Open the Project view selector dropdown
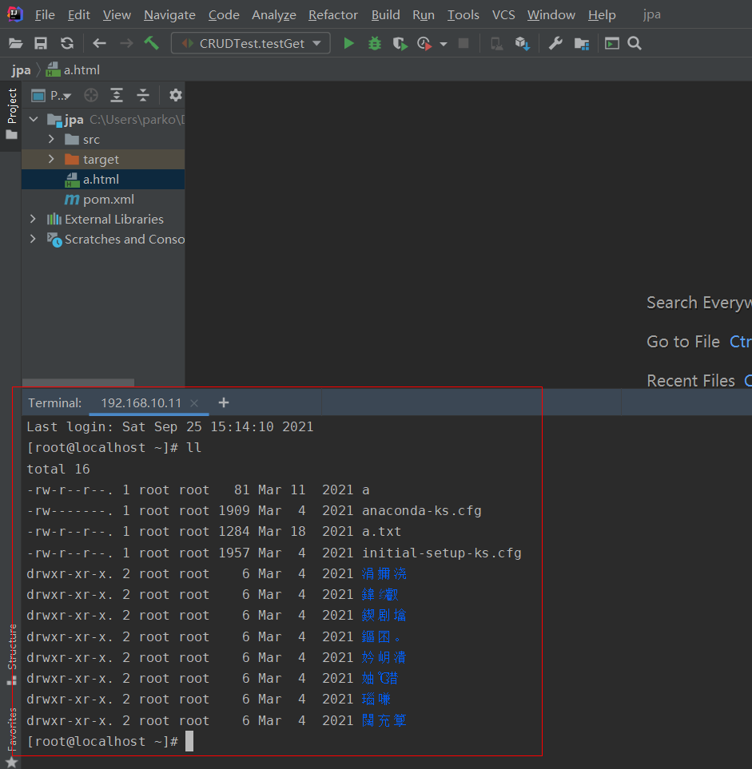 pyautogui.click(x=51, y=95)
